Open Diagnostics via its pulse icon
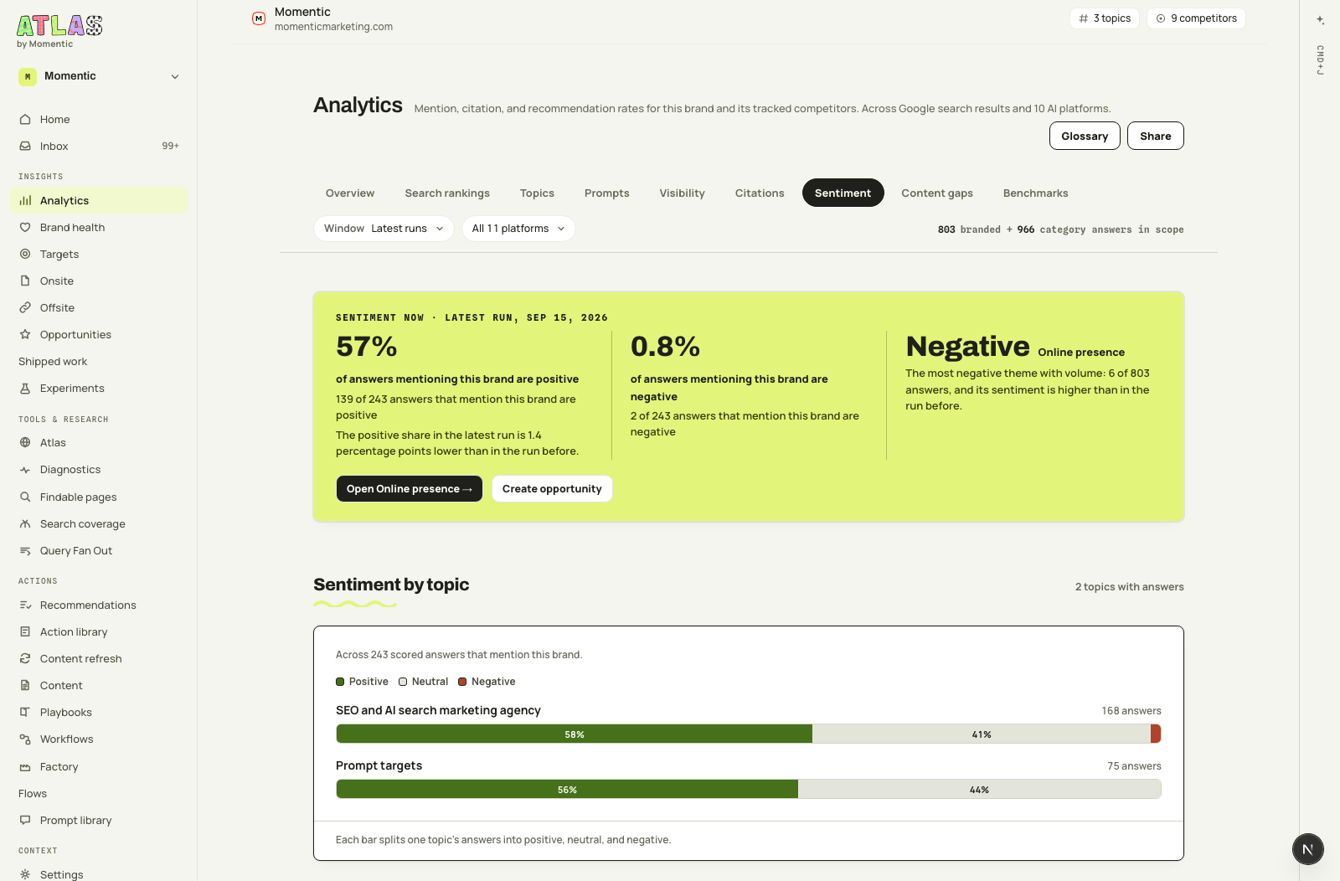Viewport: 1340px width, 881px height. point(25,470)
